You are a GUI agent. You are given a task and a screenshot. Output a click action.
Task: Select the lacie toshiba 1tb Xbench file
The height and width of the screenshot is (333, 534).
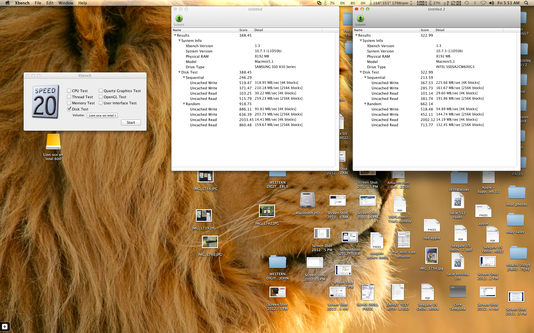[x=458, y=262]
